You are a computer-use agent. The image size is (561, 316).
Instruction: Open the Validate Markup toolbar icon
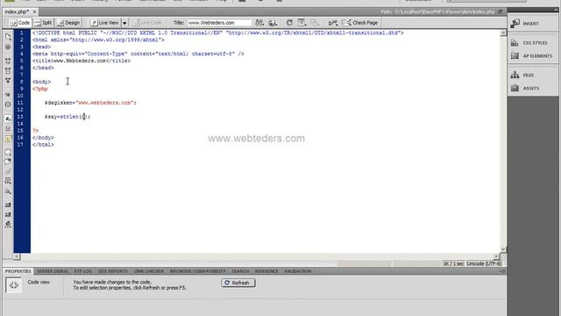tap(333, 23)
